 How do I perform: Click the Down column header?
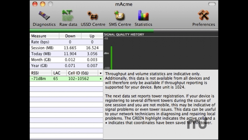[x=70, y=36]
